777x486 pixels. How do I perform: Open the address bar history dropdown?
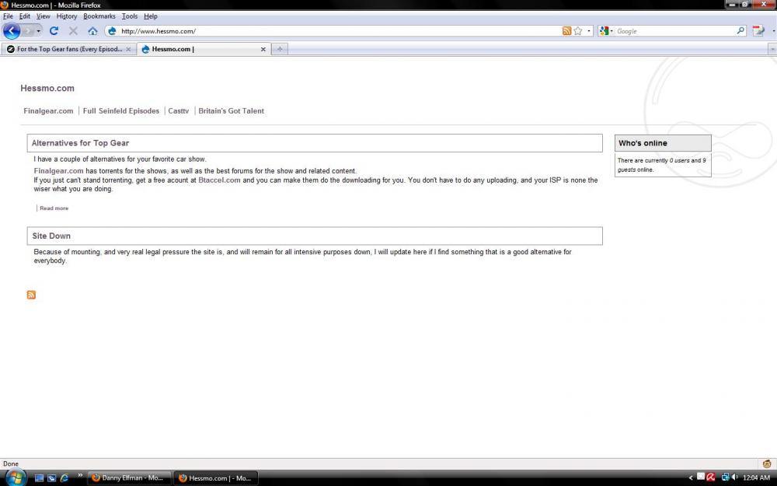(589, 31)
